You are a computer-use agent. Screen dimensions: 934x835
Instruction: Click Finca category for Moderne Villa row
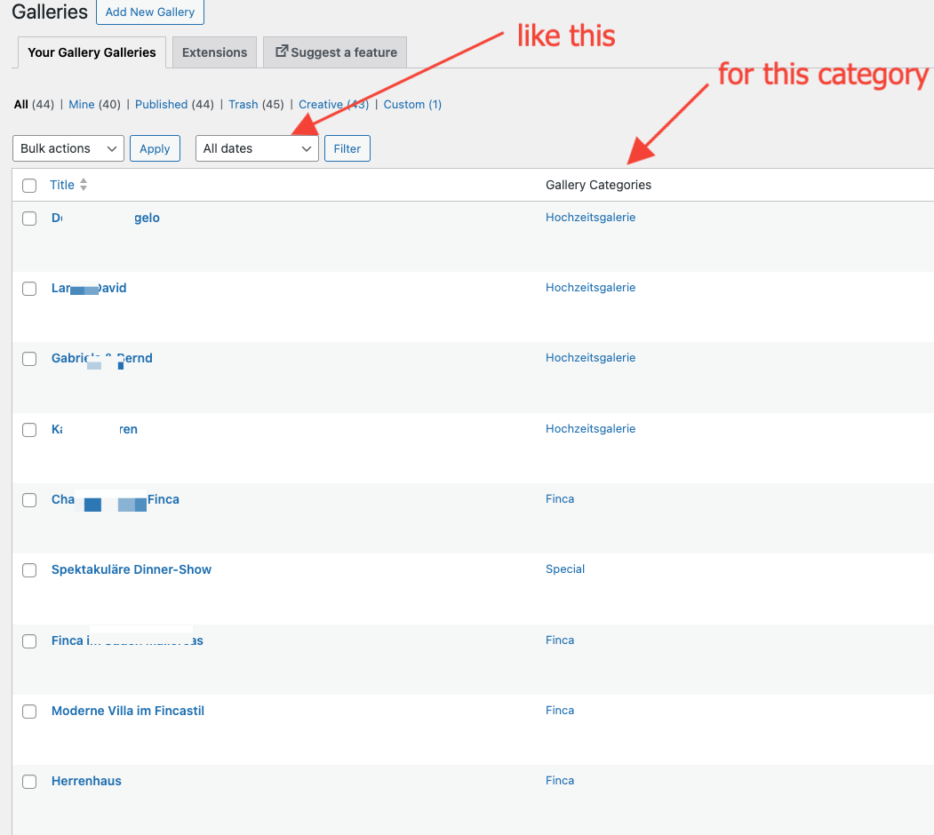560,710
